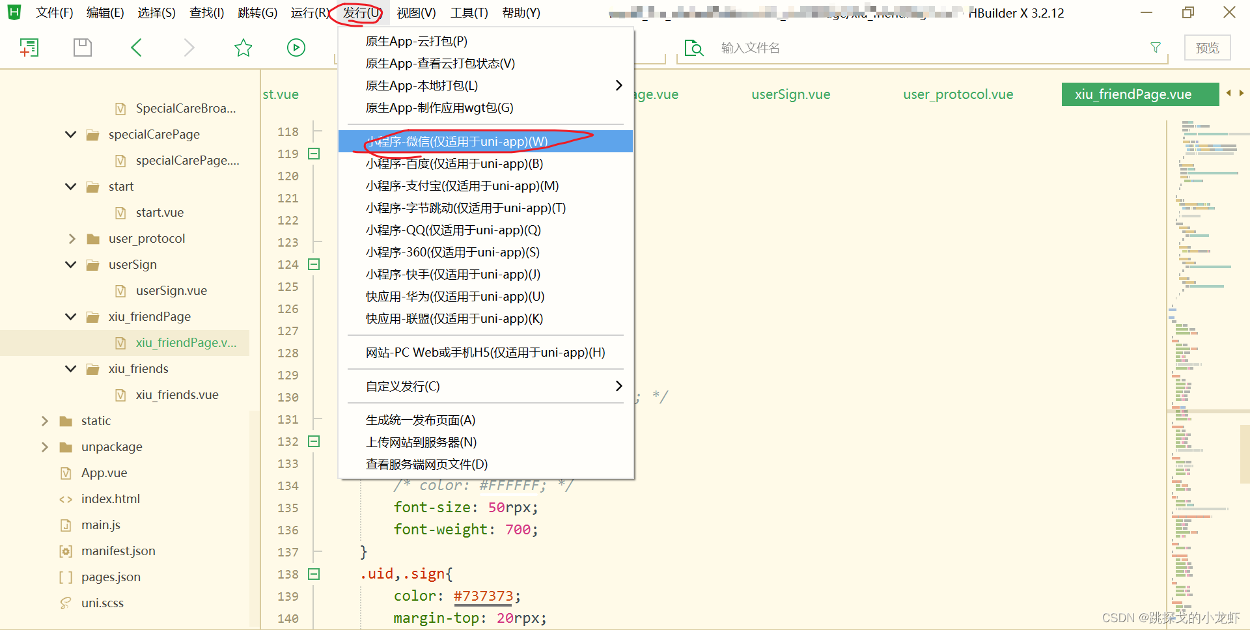Select 小程序-微信 publish option
This screenshot has width=1250, height=630.
[486, 141]
